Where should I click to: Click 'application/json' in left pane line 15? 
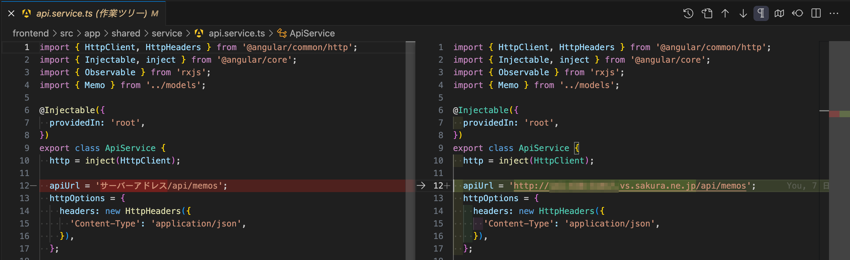[196, 224]
